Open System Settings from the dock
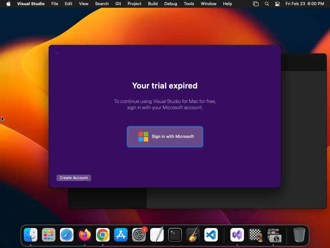The image size is (330, 248). (x=139, y=235)
